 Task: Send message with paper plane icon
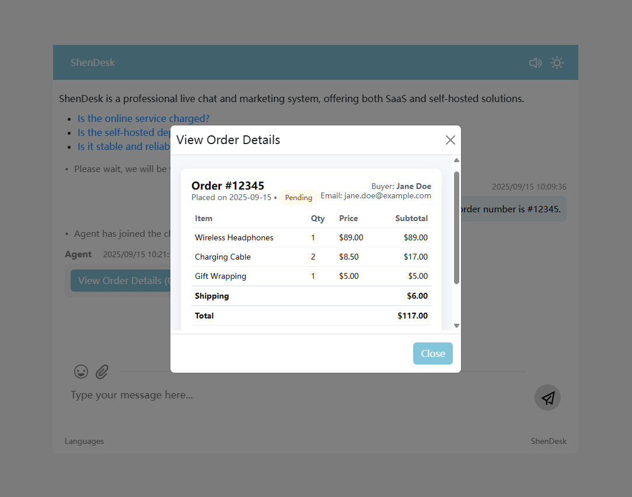(547, 398)
